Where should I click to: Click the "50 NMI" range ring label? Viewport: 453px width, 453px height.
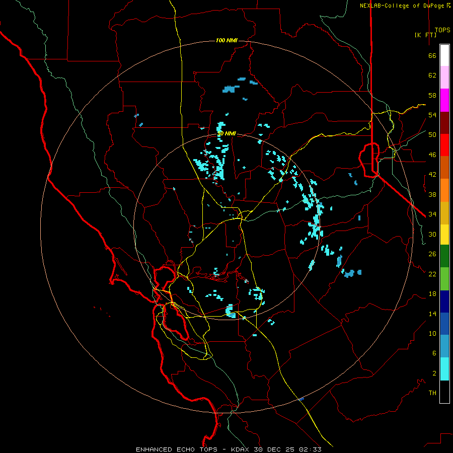click(x=226, y=133)
